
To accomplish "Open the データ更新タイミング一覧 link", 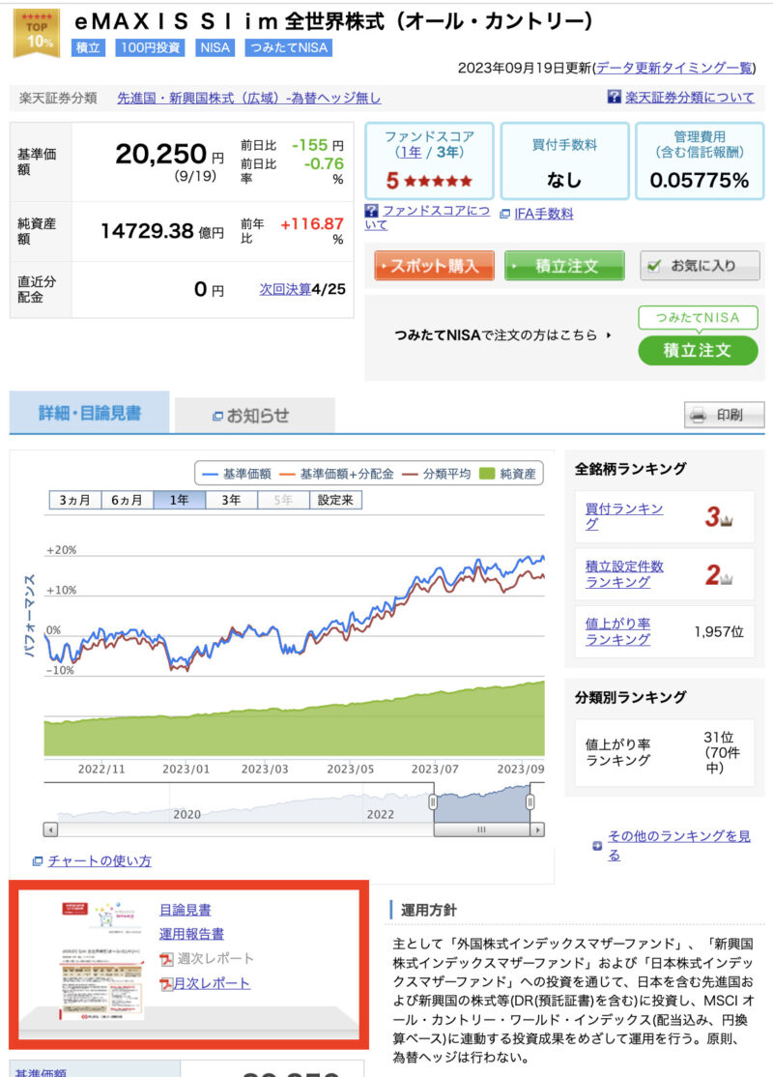I will 674,68.
